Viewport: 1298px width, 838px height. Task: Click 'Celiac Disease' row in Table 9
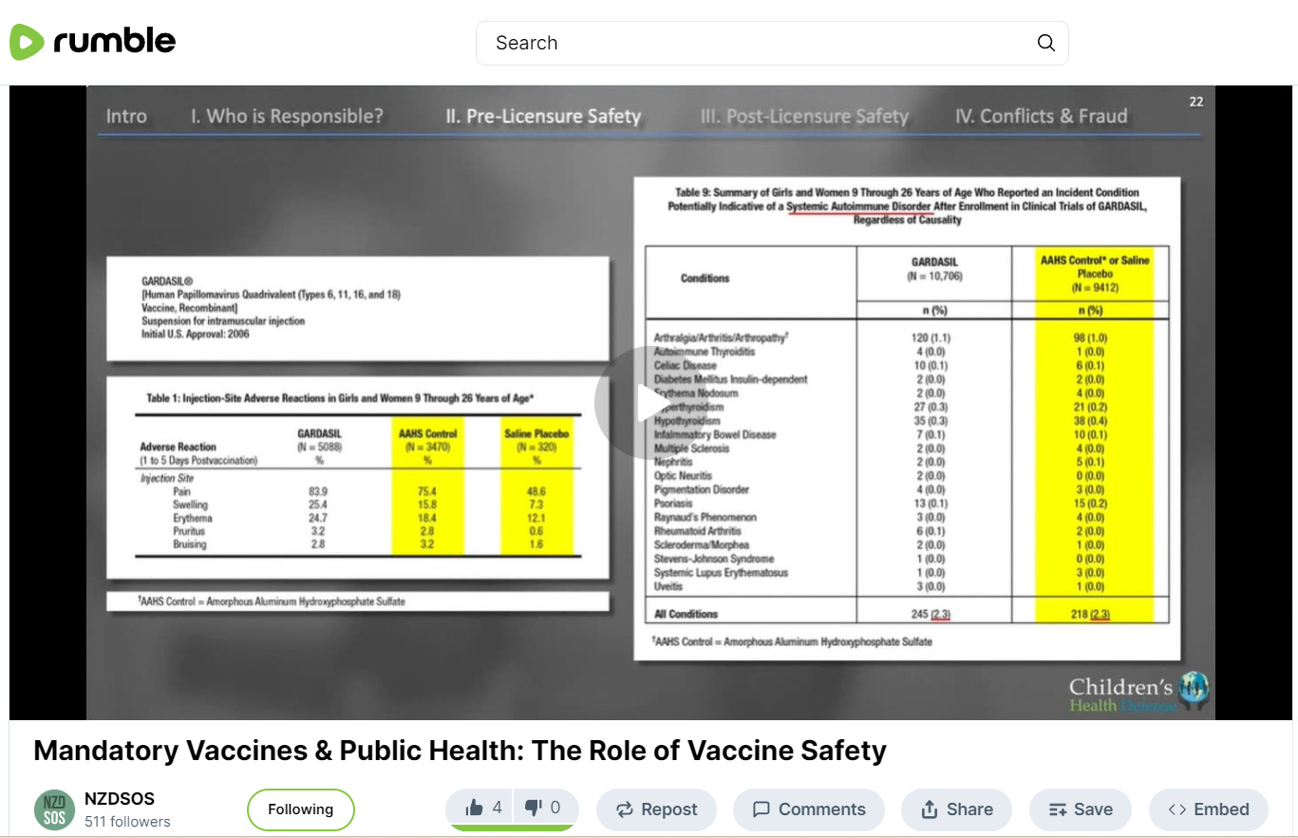click(x=907, y=366)
